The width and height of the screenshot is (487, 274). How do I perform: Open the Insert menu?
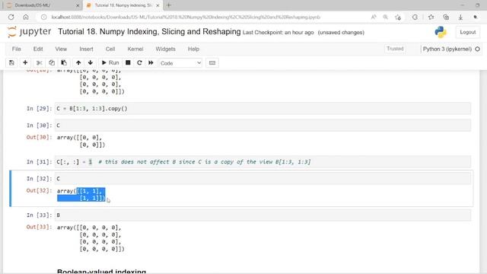pos(86,49)
